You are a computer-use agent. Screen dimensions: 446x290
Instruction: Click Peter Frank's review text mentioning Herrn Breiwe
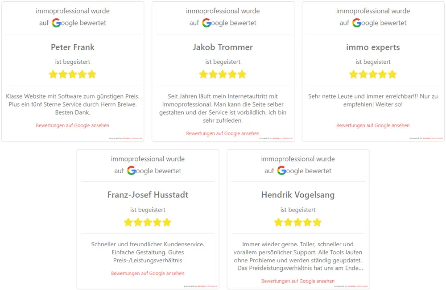click(72, 104)
